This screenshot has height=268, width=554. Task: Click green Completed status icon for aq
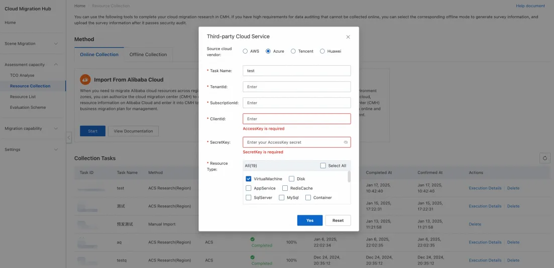(x=253, y=239)
